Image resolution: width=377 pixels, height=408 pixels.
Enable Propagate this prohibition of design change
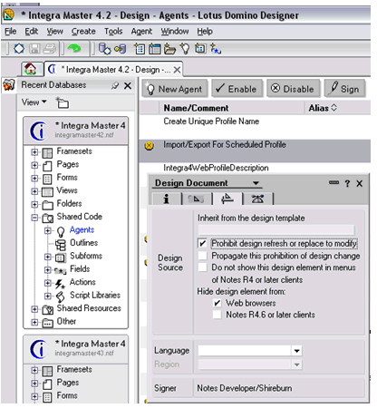click(202, 256)
